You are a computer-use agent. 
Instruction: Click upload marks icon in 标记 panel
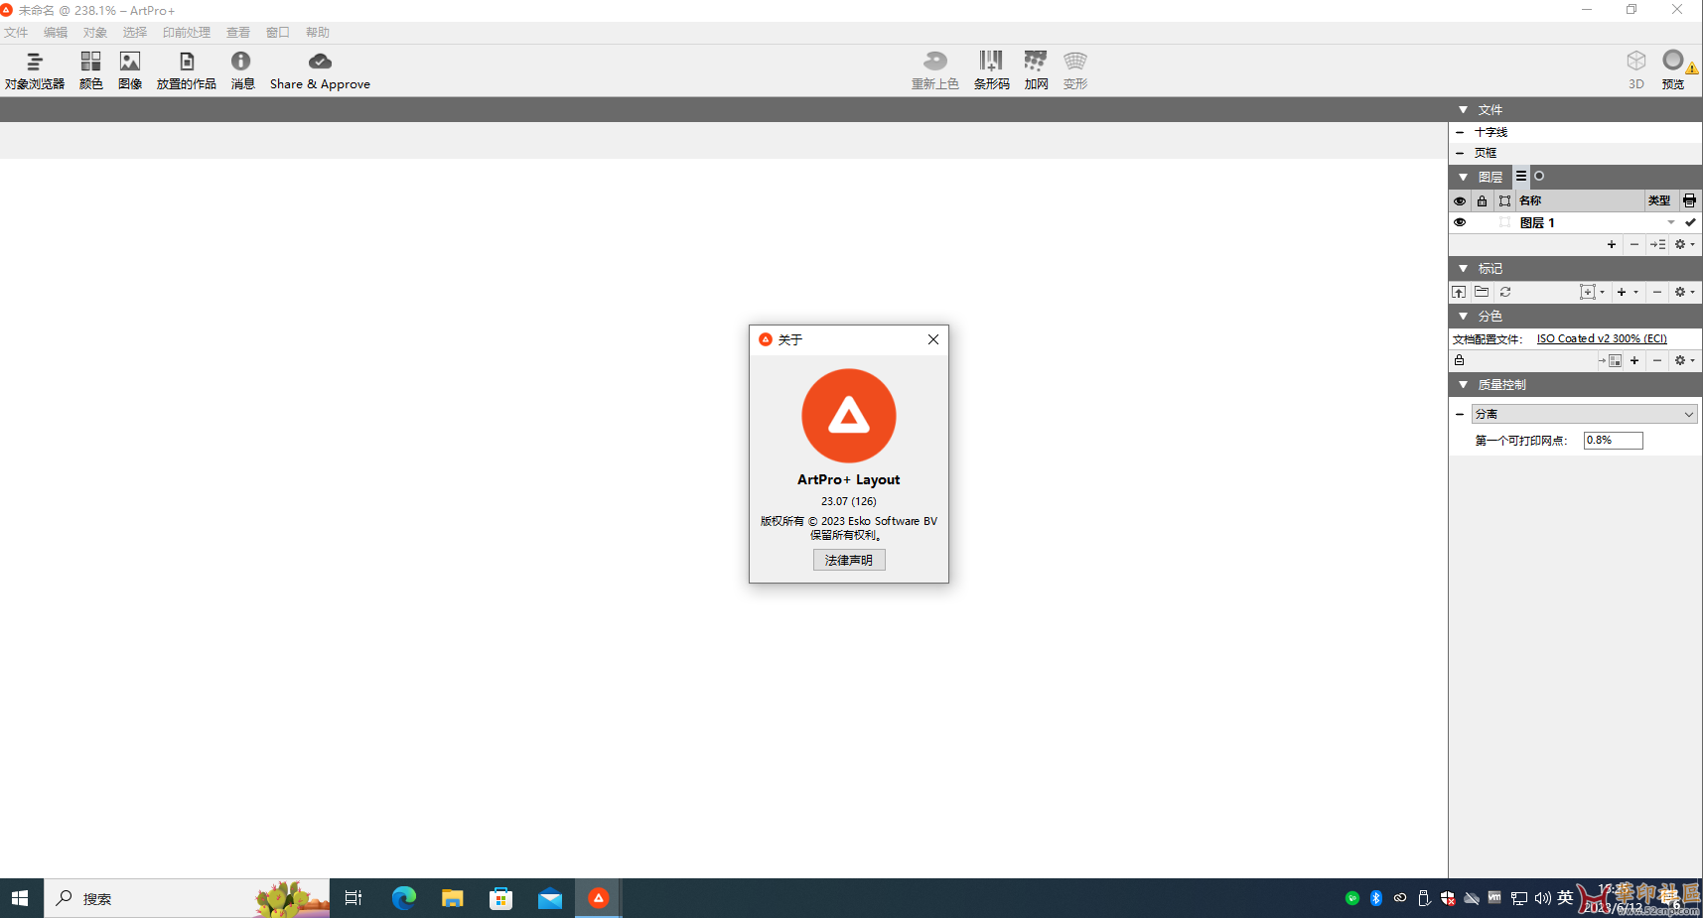1459,292
